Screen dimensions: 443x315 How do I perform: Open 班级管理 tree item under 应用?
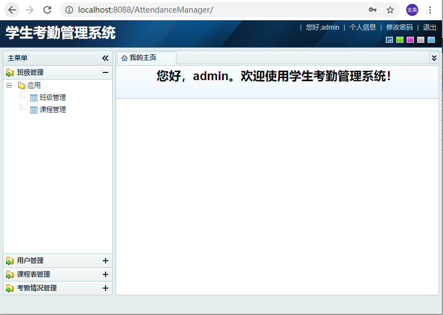point(53,98)
